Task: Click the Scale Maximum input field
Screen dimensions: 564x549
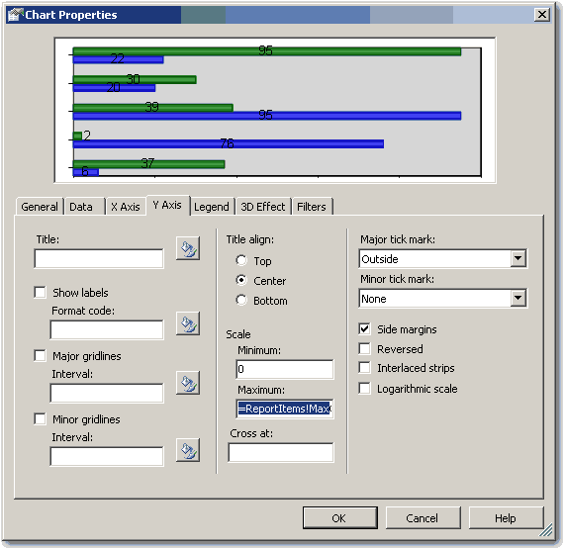Action: click(x=285, y=409)
